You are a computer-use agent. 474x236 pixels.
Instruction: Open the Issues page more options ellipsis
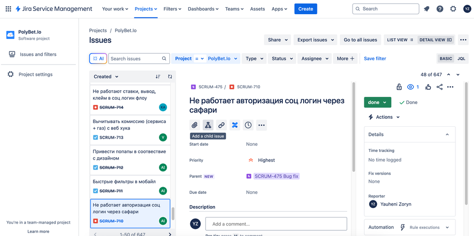click(464, 39)
